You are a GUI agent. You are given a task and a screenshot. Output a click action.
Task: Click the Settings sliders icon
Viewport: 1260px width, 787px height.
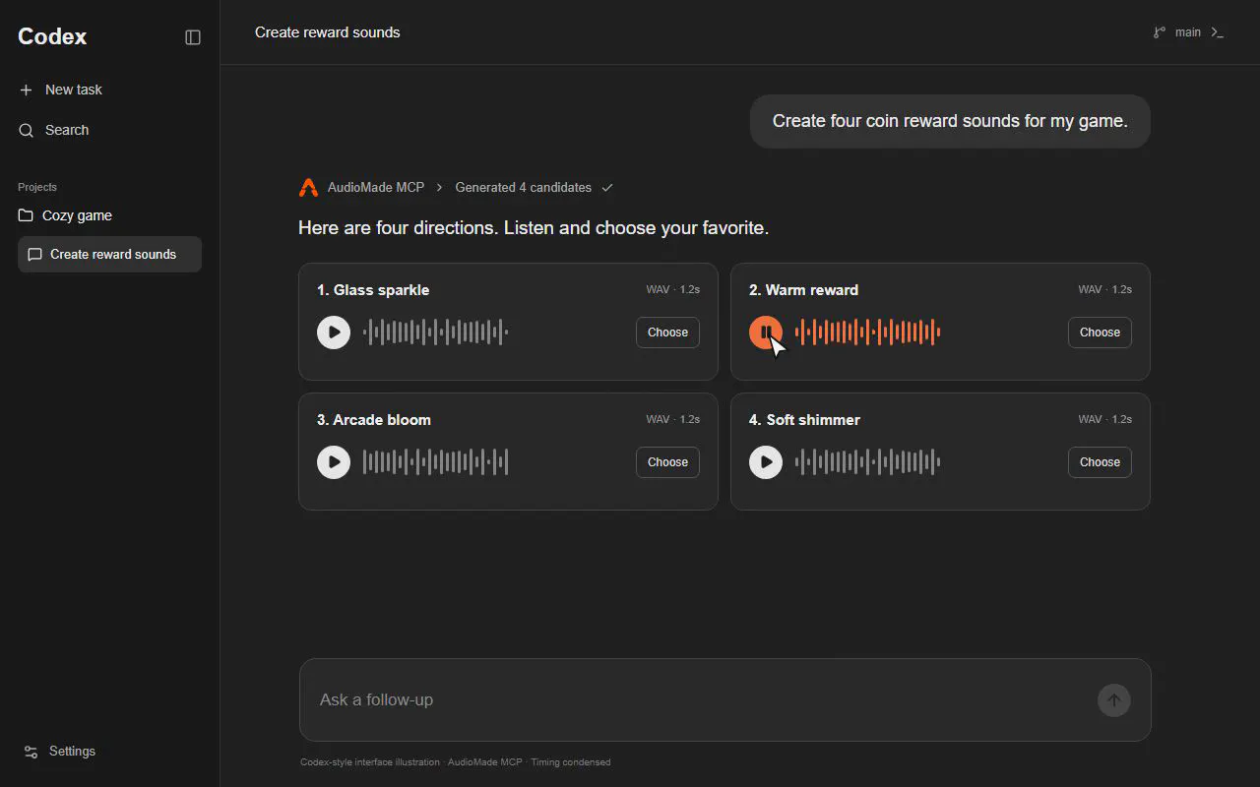[31, 752]
